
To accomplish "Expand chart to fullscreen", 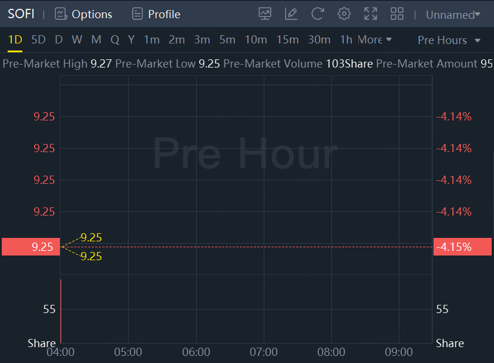I will tap(371, 14).
